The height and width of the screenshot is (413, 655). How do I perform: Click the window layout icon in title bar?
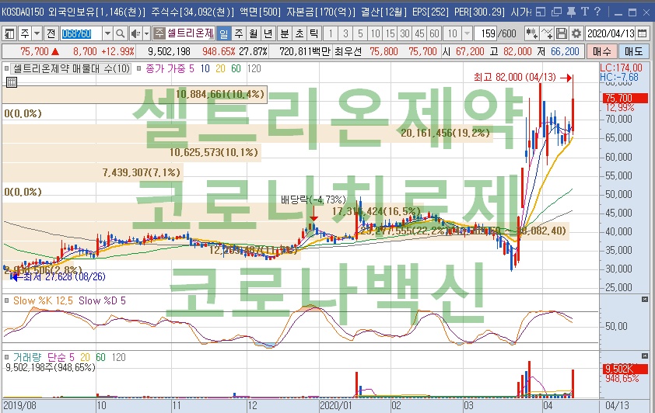point(541,12)
